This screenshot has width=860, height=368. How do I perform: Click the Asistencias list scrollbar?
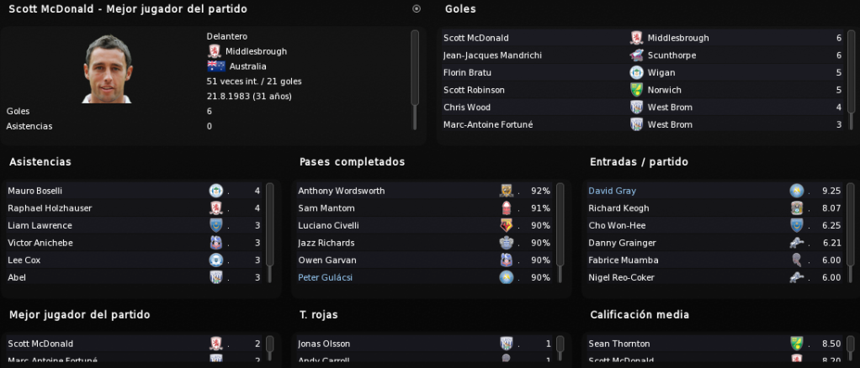[x=269, y=233]
